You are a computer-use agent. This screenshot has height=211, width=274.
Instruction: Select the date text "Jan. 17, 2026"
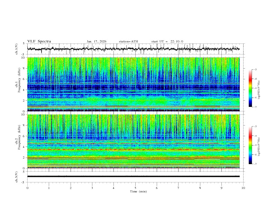pyautogui.click(x=97, y=41)
